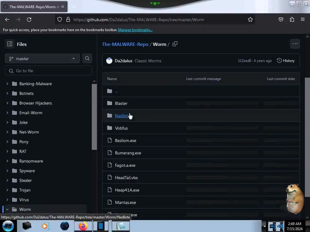Image resolution: width=310 pixels, height=232 pixels.
Task: Expand the Ransomware folder
Action: pos(7,161)
